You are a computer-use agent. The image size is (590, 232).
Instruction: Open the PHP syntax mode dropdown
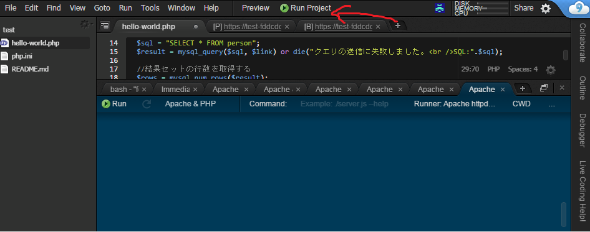pos(493,70)
